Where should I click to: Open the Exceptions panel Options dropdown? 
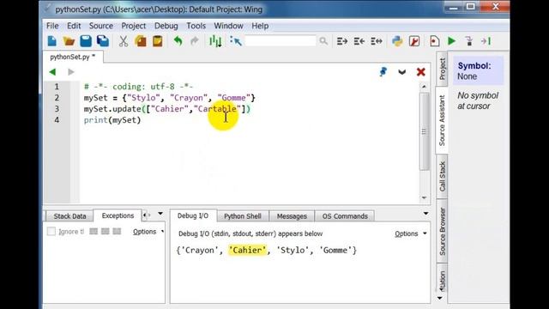(x=148, y=232)
